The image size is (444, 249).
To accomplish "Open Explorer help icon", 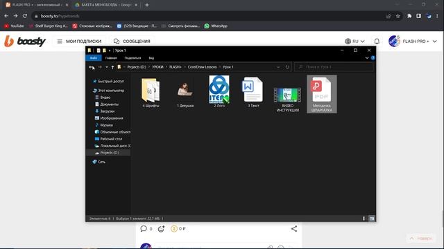I will (373, 57).
